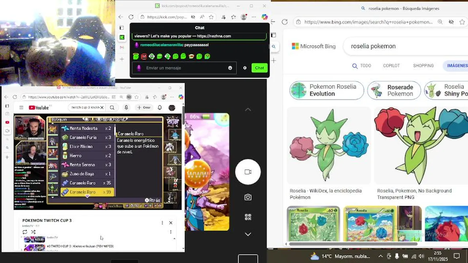Toggle tracking prevention icon in Kick address bar
Viewport: 468px width, 263px height.
pyautogui.click(x=193, y=17)
